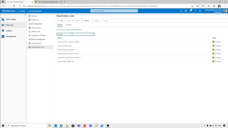This screenshot has width=228, height=128.
Task: Click the Disable toolbar button
Action: pos(95,21)
